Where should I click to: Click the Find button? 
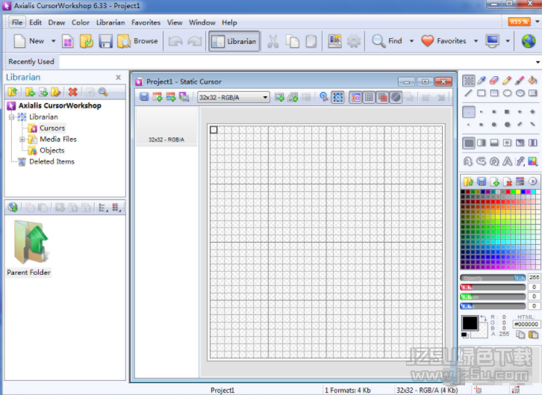pyautogui.click(x=387, y=41)
